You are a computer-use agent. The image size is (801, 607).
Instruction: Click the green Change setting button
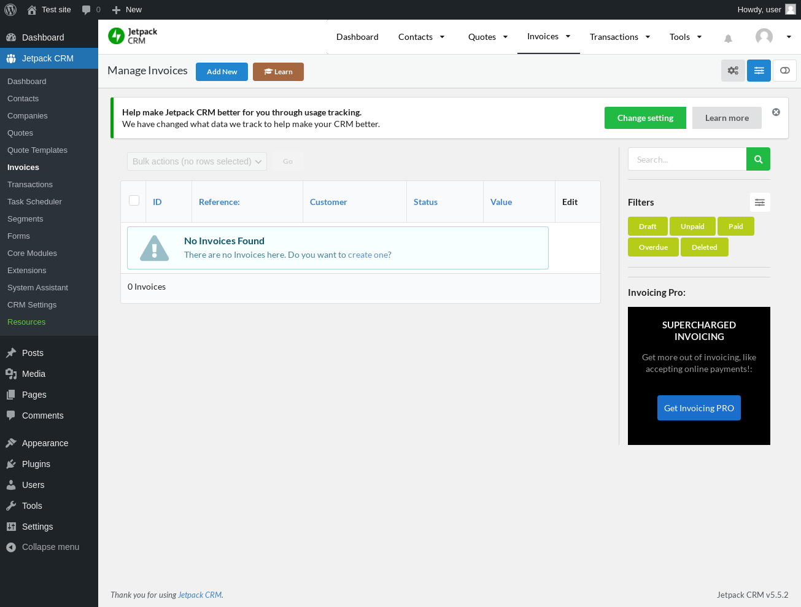coord(645,118)
